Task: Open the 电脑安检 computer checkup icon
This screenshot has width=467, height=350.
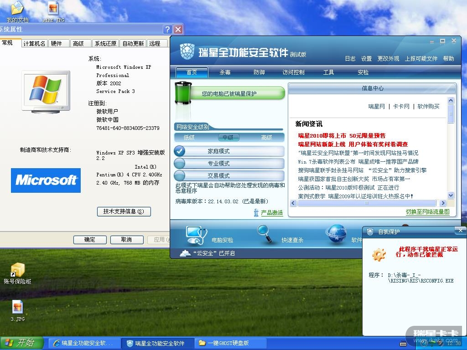Action: click(x=196, y=235)
